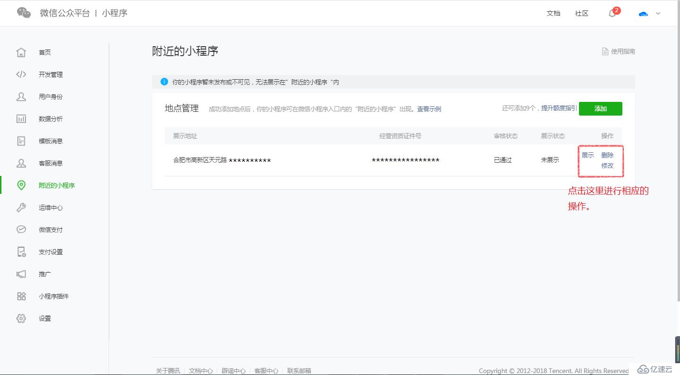Screen dimensions: 680x375
Task: Click the mini program plugin grid icon
Action: tap(21, 296)
